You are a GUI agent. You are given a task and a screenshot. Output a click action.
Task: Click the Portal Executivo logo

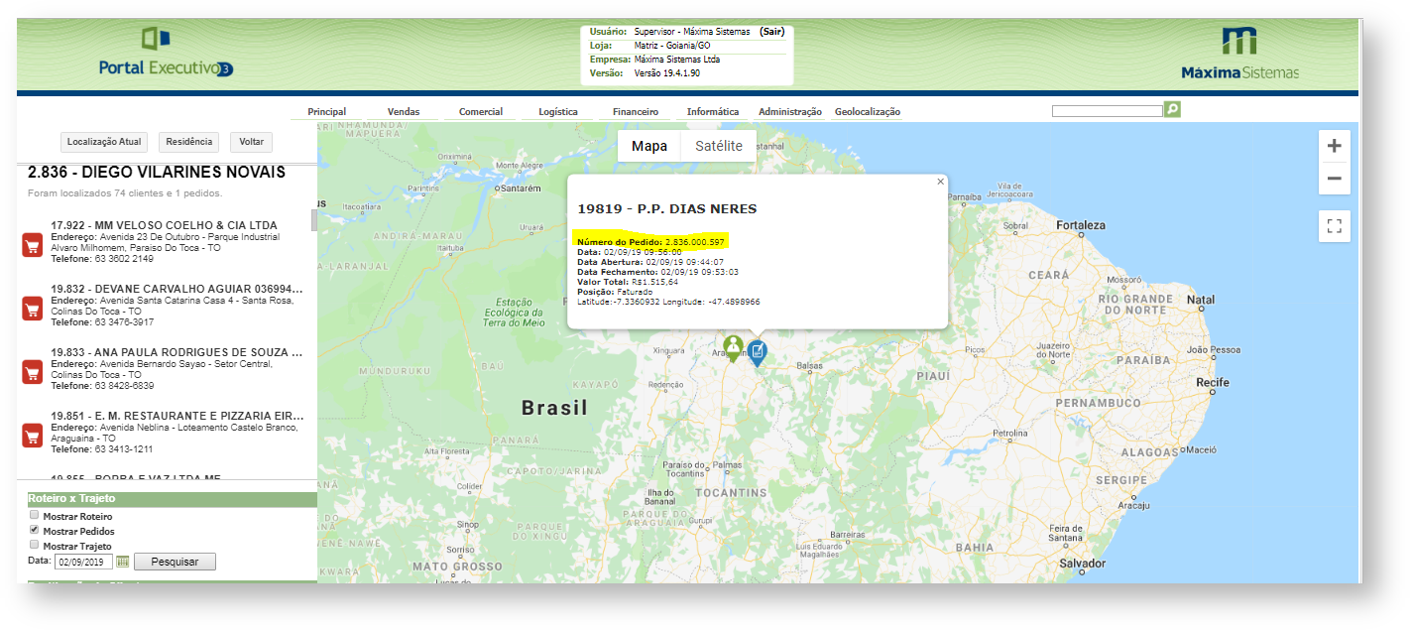coord(166,54)
